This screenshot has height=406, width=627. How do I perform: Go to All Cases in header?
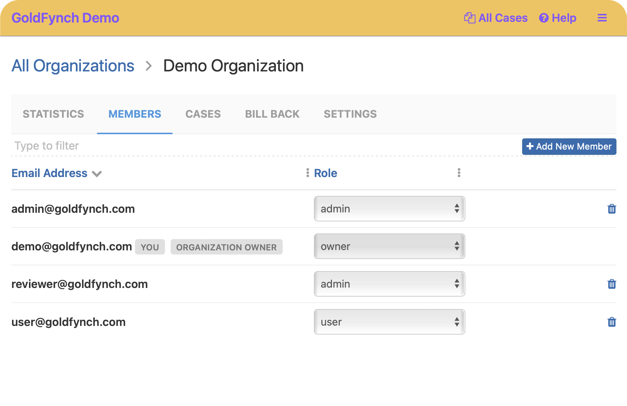[x=496, y=18]
